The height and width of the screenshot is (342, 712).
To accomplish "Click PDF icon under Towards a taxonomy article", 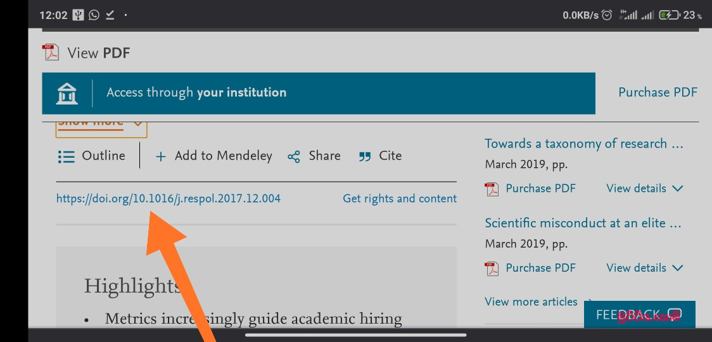I will [x=492, y=189].
